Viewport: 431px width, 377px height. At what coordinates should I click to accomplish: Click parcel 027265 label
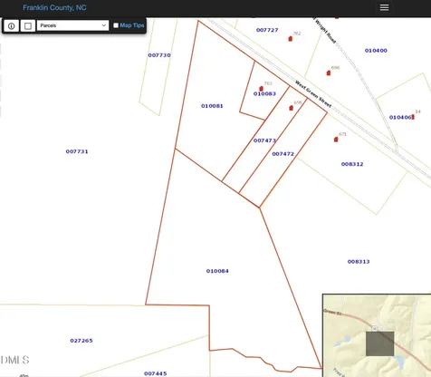pos(81,341)
